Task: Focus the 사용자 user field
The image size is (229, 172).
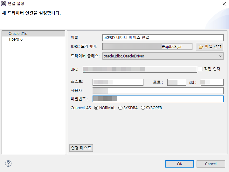Action: coord(158,91)
